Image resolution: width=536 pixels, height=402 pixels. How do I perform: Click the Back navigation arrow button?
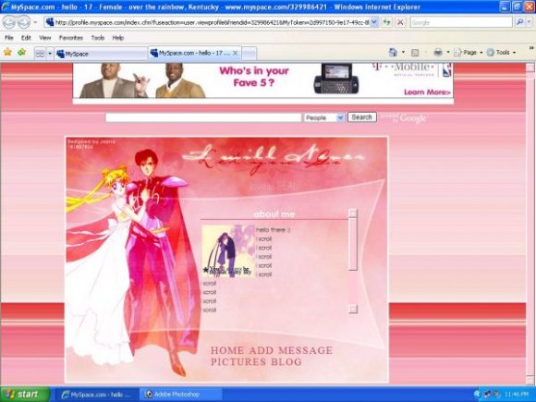[x=9, y=22]
